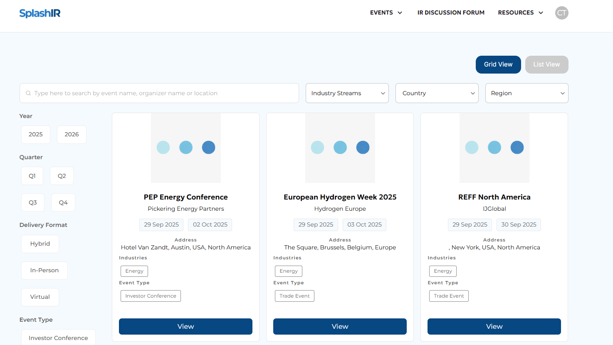613x345 pixels.
Task: Filter by Virtual delivery format
Action: tap(40, 297)
